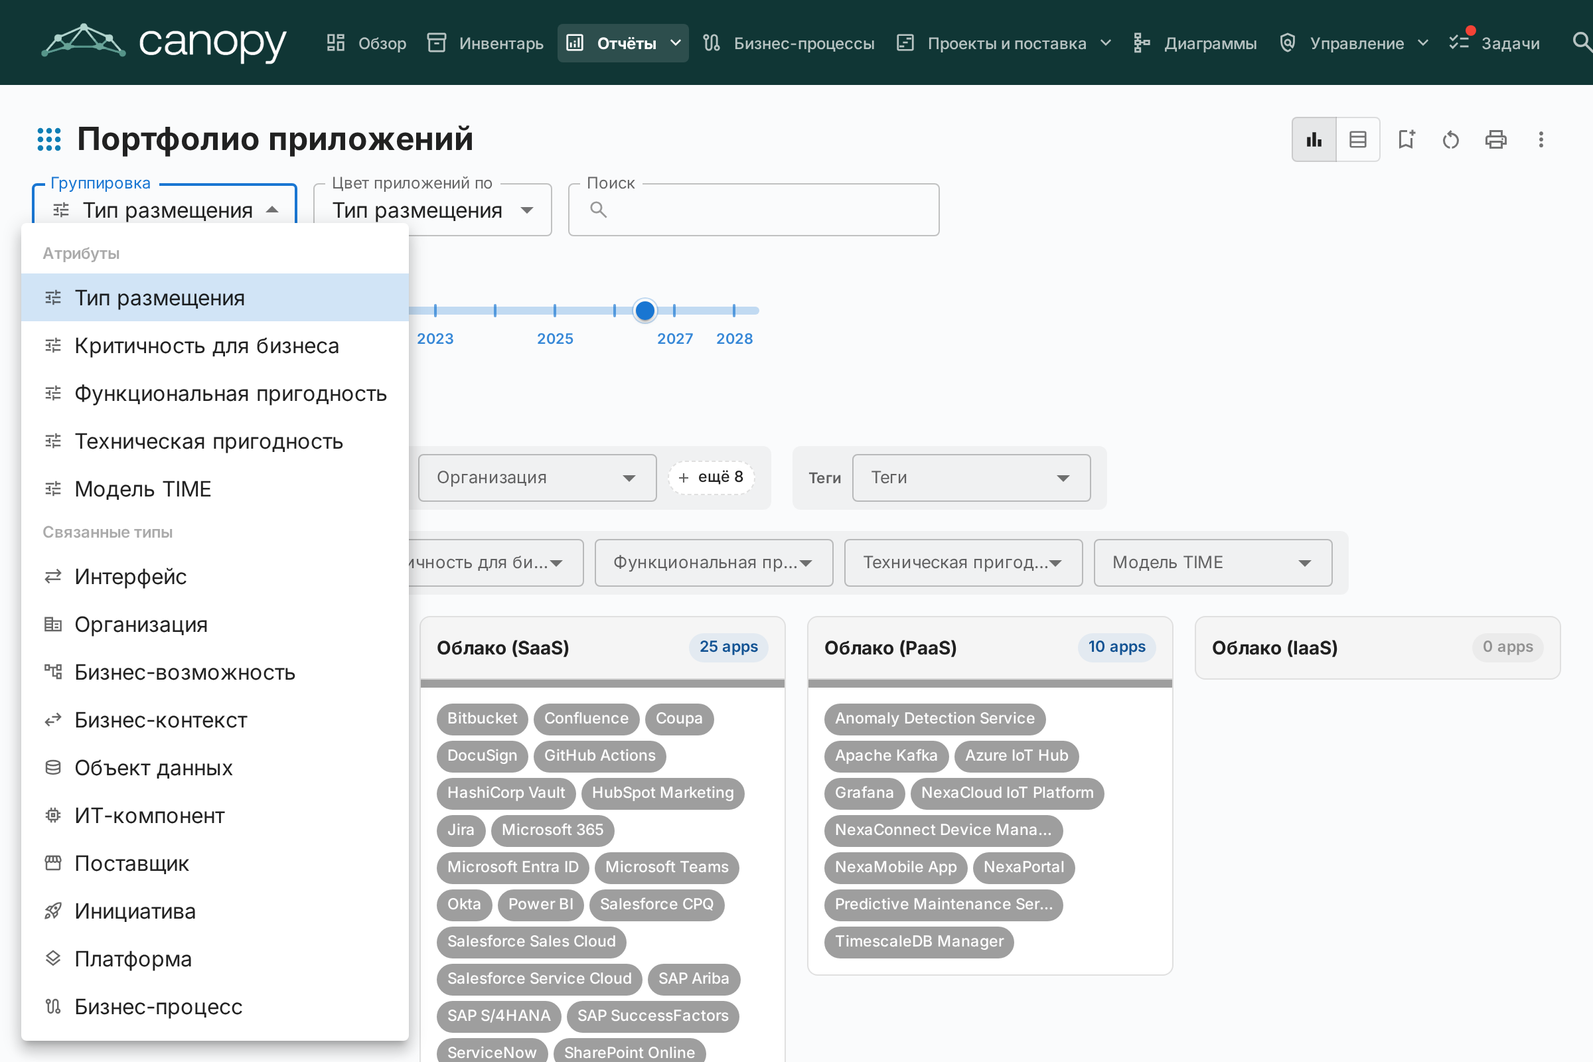Screen dimensions: 1593x1062
Task: Open the Задачи tasks icon with notification
Action: point(1460,41)
